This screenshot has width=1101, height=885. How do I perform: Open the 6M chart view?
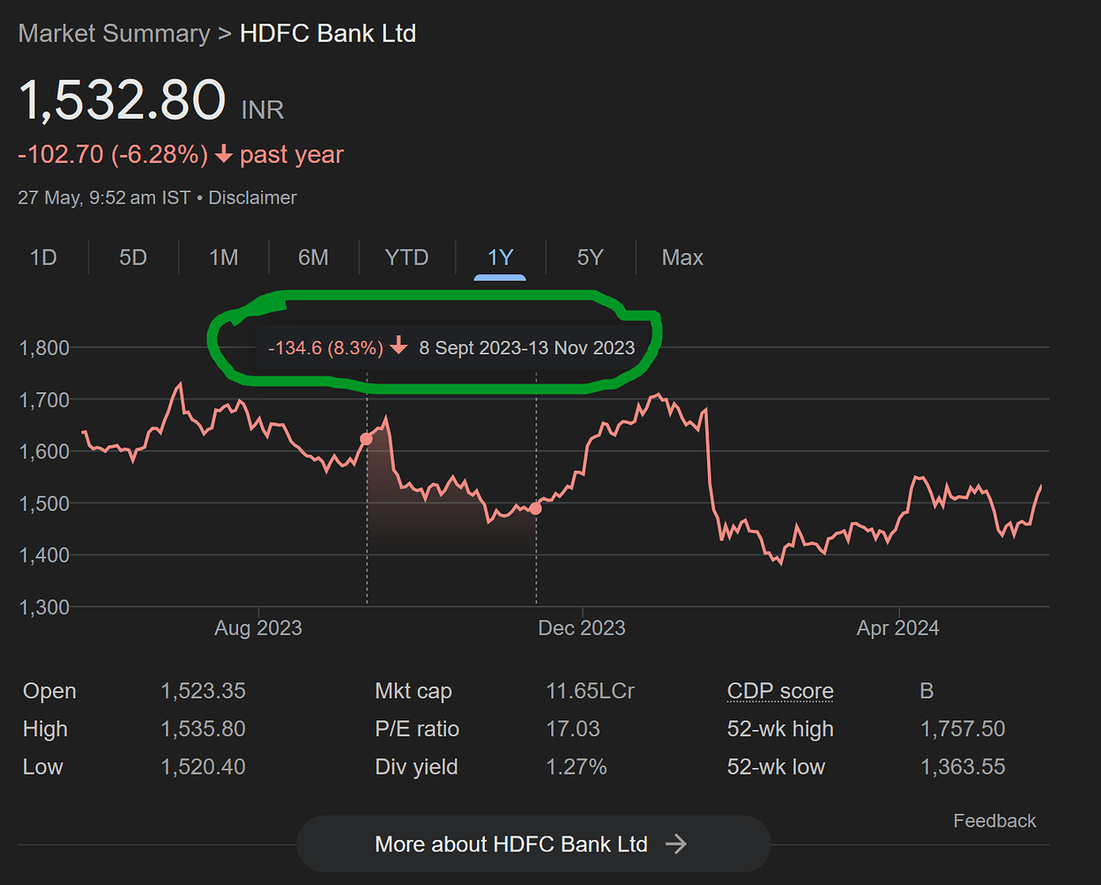click(313, 258)
